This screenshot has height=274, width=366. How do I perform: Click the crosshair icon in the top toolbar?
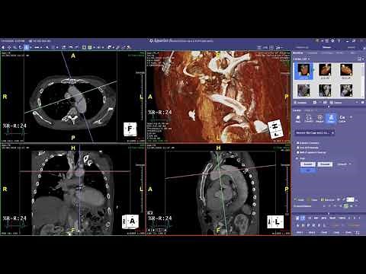(x=9, y=47)
